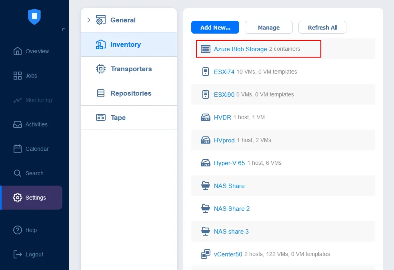This screenshot has width=394, height=270.
Task: Click the vCenter50 server icon
Action: (205, 254)
